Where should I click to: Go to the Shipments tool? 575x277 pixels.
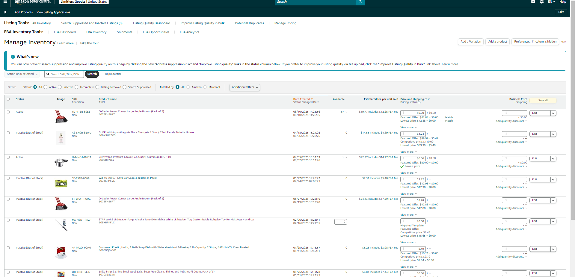[x=125, y=32]
